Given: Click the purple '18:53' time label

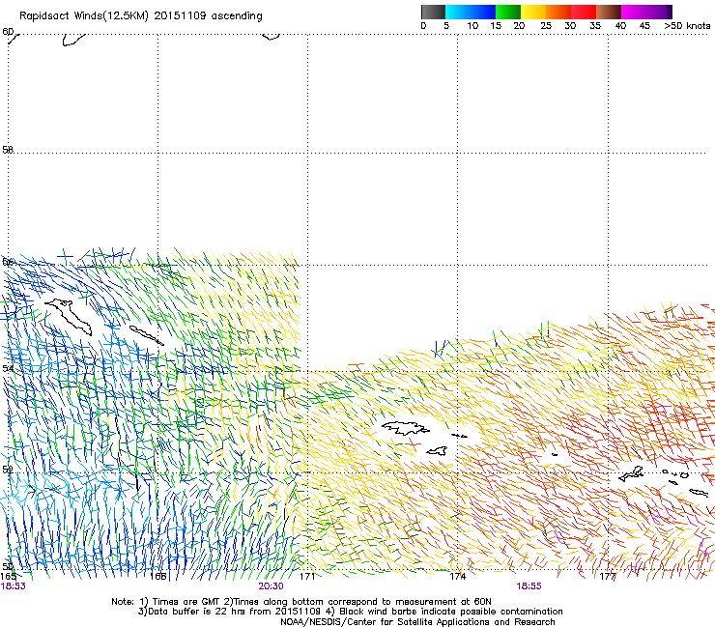Looking at the screenshot, I should (13, 586).
